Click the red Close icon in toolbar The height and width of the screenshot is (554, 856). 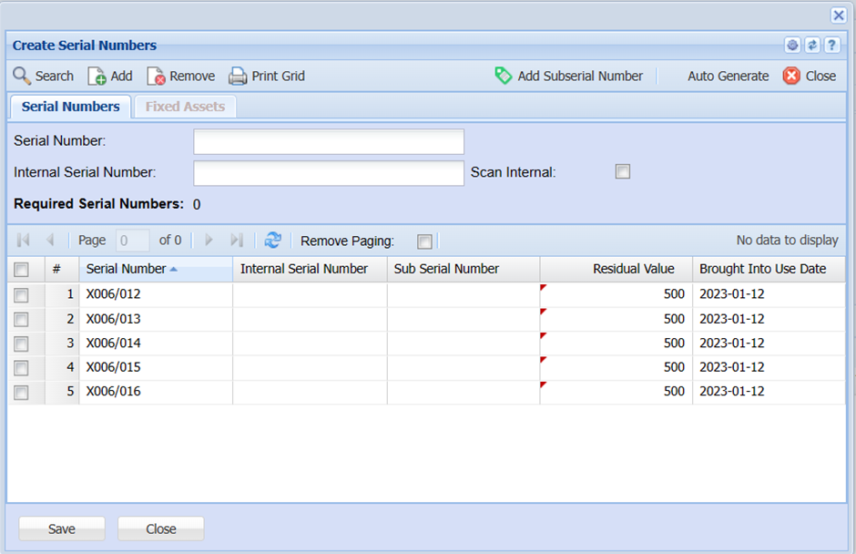click(x=791, y=76)
